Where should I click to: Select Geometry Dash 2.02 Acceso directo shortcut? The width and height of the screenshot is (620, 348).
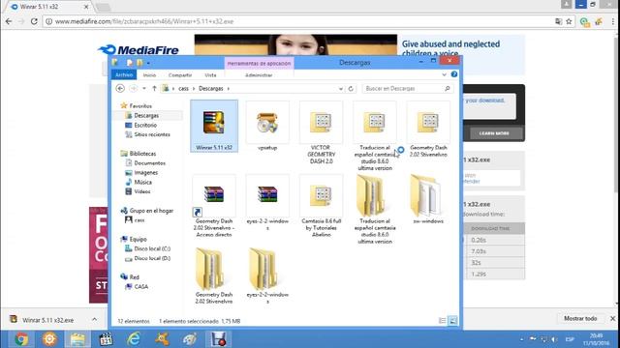click(x=214, y=206)
